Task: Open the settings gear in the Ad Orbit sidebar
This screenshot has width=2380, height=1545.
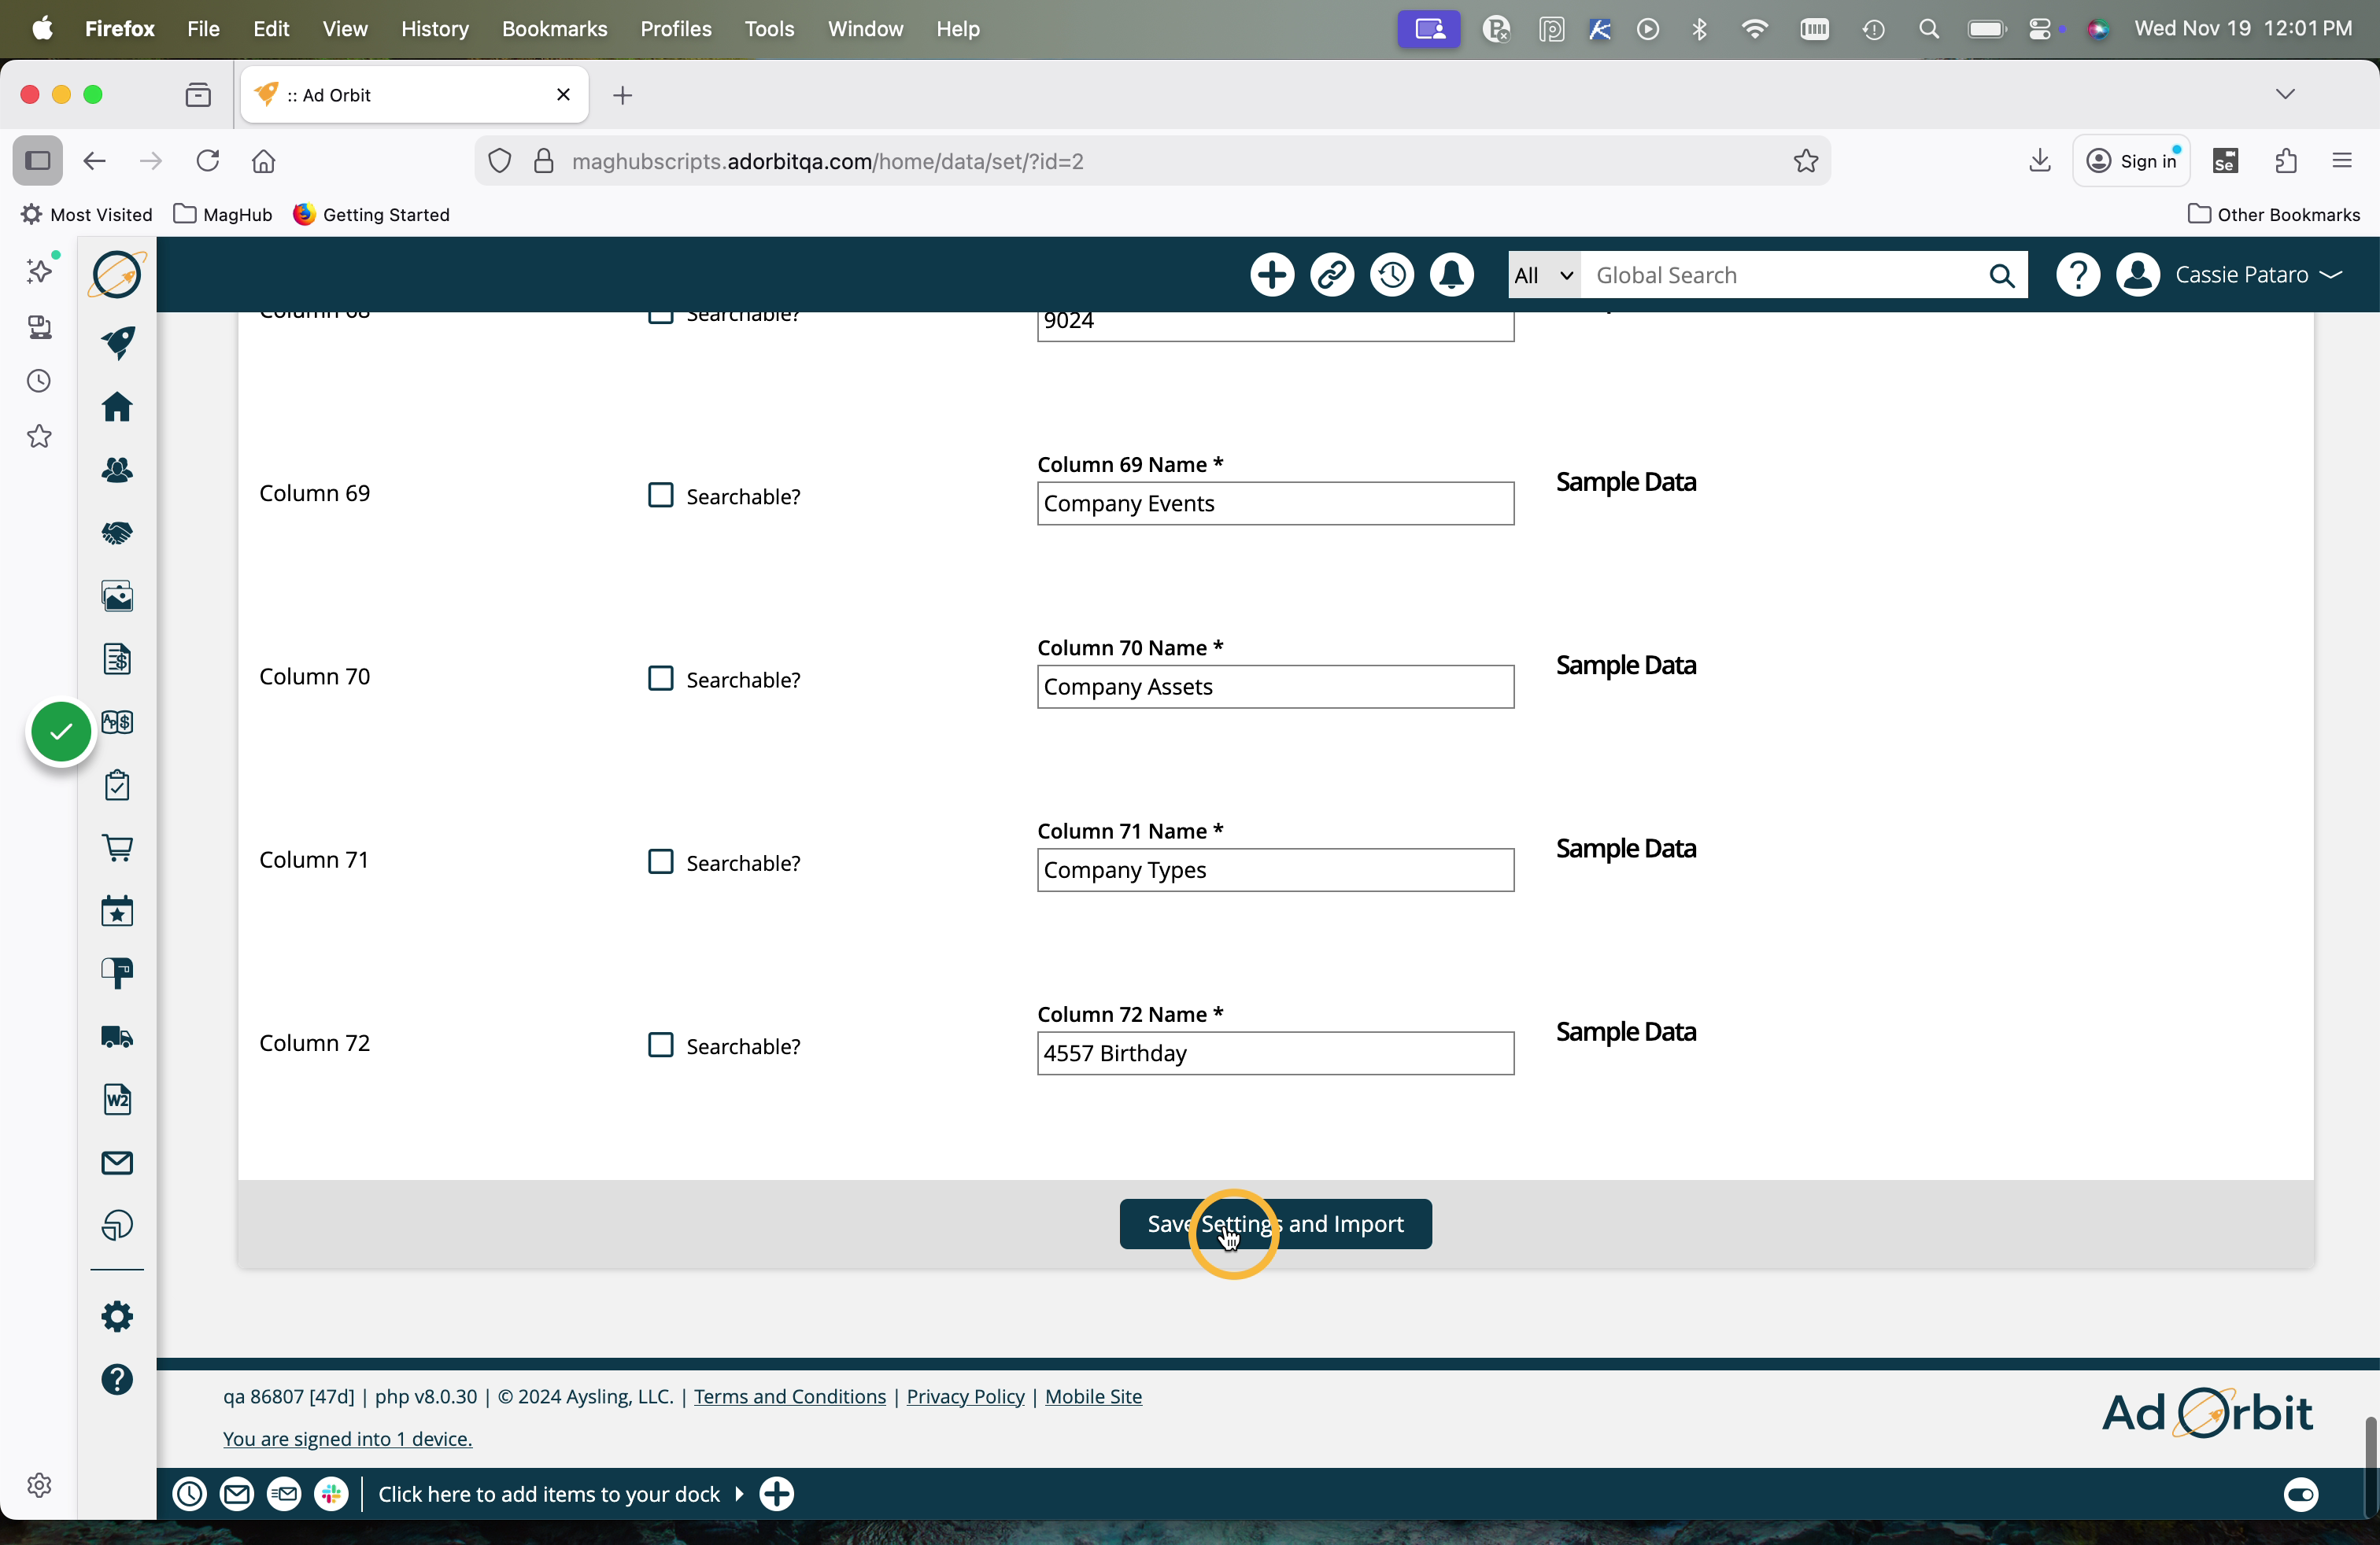Action: tap(117, 1316)
